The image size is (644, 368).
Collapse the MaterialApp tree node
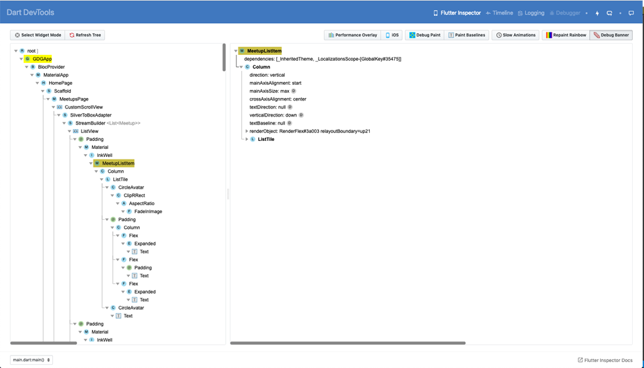point(32,75)
